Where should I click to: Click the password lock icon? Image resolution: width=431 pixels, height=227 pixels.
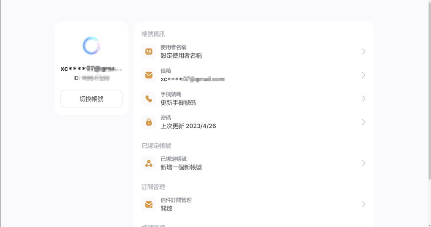tap(149, 122)
